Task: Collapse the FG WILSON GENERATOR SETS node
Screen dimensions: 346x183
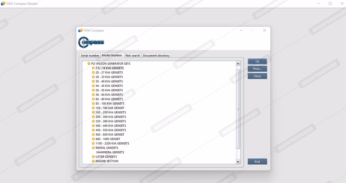Action: (x=89, y=64)
